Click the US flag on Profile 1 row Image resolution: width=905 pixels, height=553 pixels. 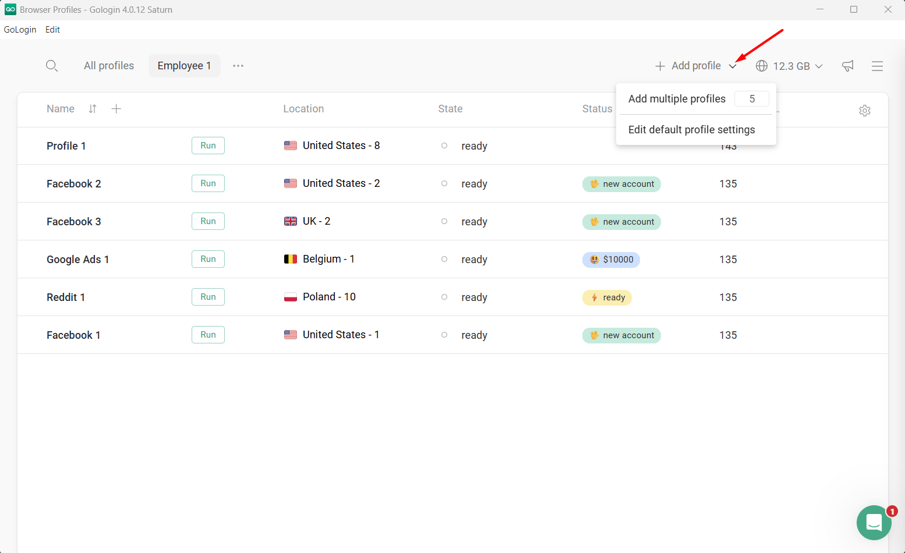pyautogui.click(x=291, y=146)
